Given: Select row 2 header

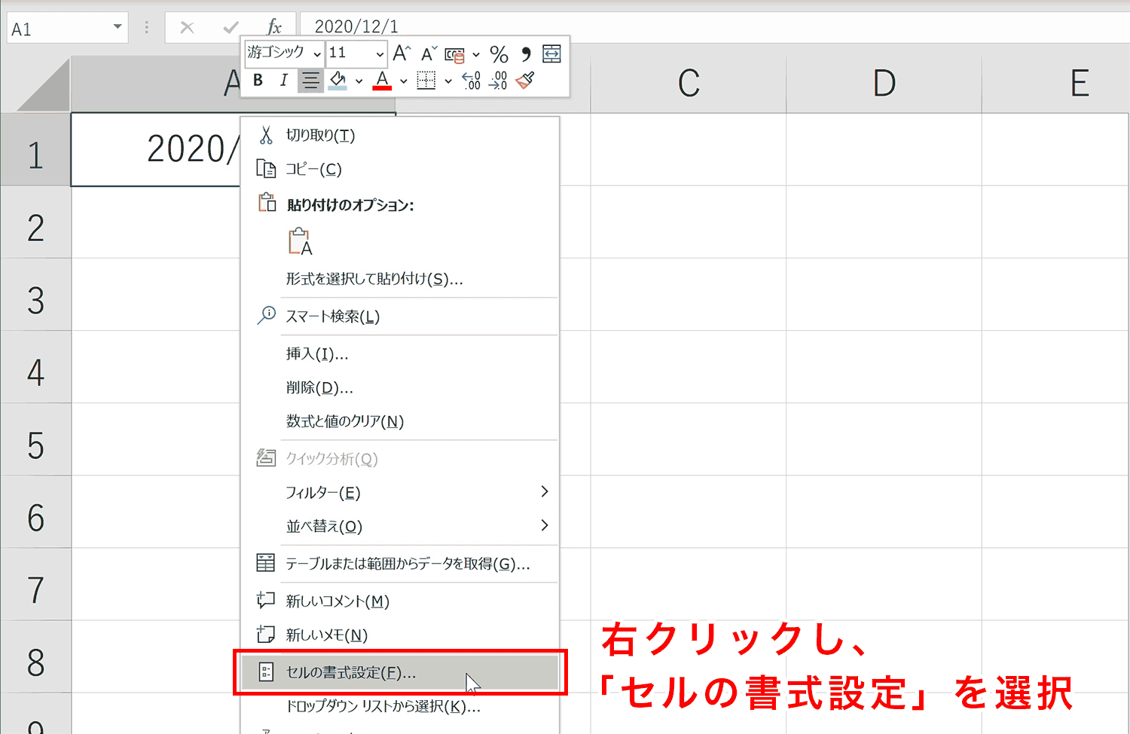Looking at the screenshot, I should tap(35, 222).
